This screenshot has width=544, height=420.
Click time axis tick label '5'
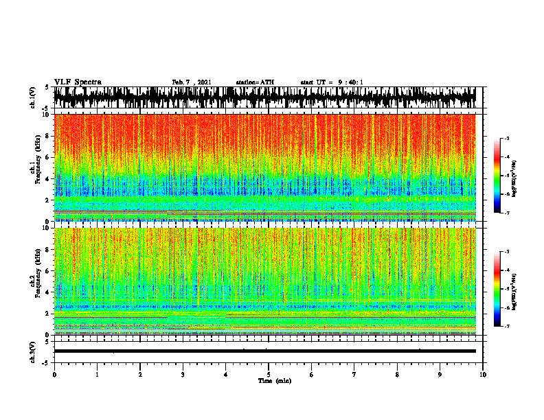[269, 375]
